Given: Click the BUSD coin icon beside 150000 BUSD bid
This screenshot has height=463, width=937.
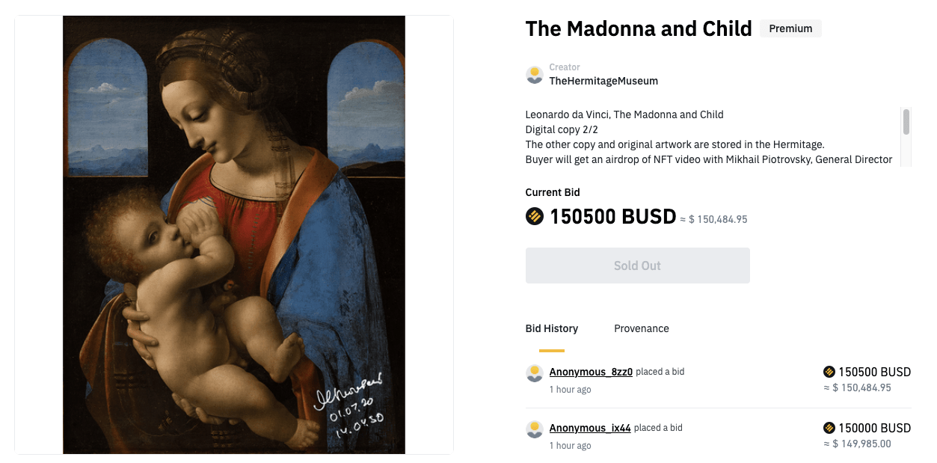Looking at the screenshot, I should [829, 428].
